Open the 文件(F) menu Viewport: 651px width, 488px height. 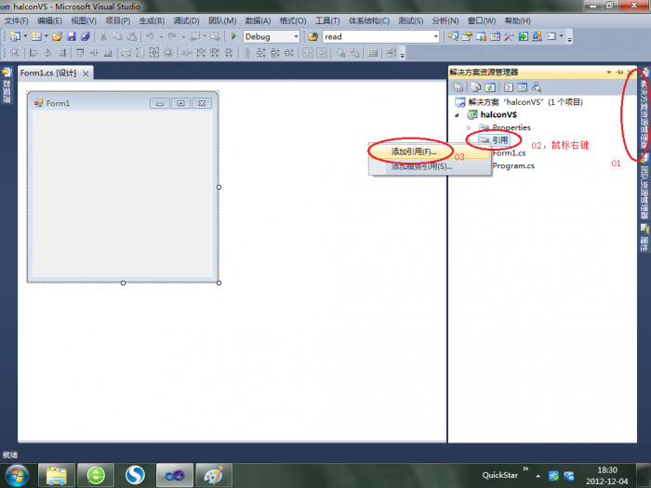(x=17, y=20)
